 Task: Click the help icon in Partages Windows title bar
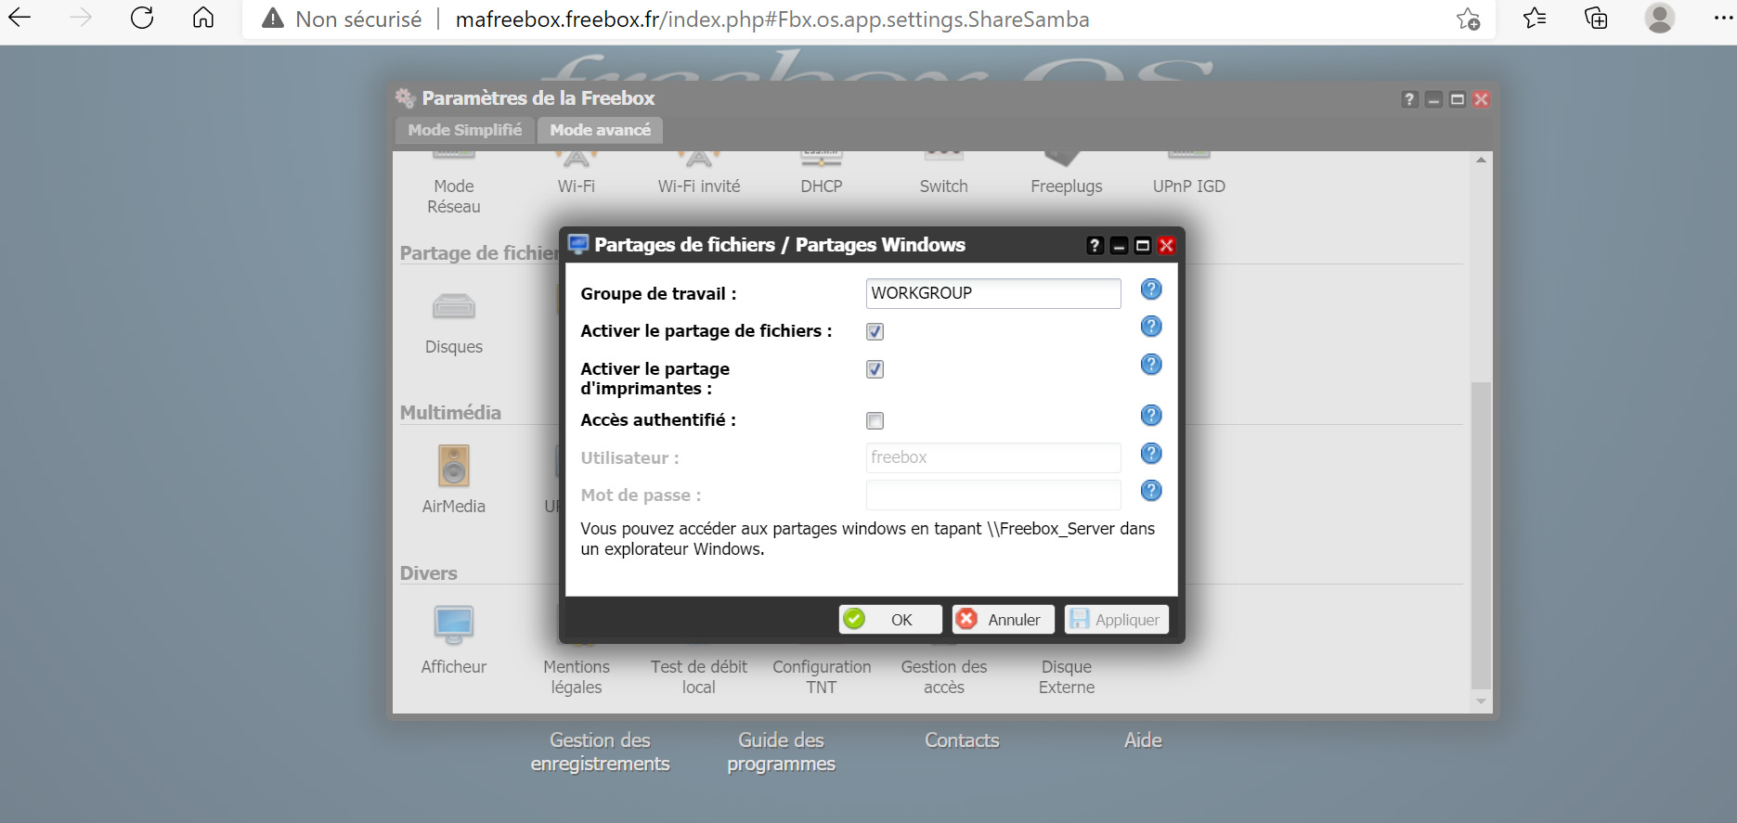coord(1095,245)
